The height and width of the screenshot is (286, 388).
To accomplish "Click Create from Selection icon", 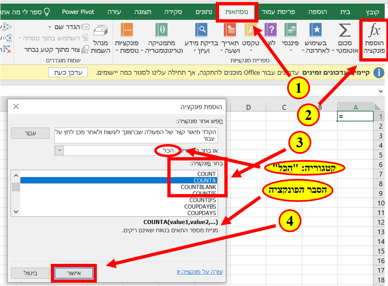I will pyautogui.click(x=85, y=49).
